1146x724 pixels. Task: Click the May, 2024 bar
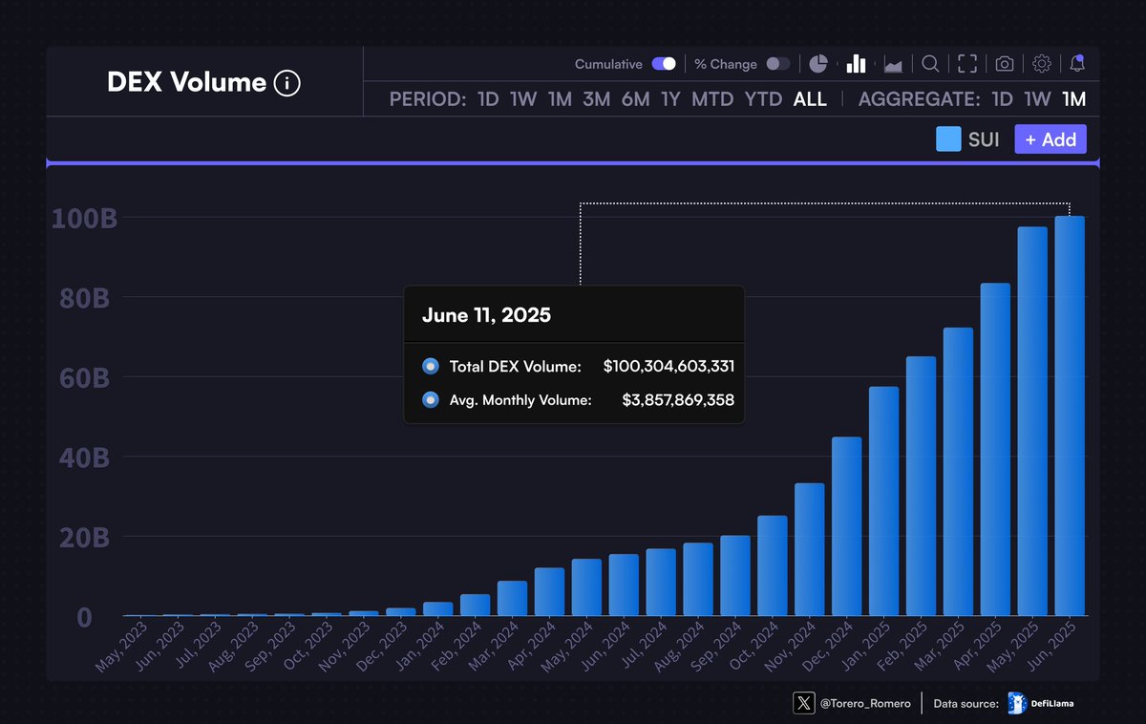pos(586,587)
